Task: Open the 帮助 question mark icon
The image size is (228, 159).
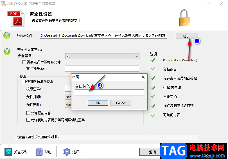Action: 39,152
